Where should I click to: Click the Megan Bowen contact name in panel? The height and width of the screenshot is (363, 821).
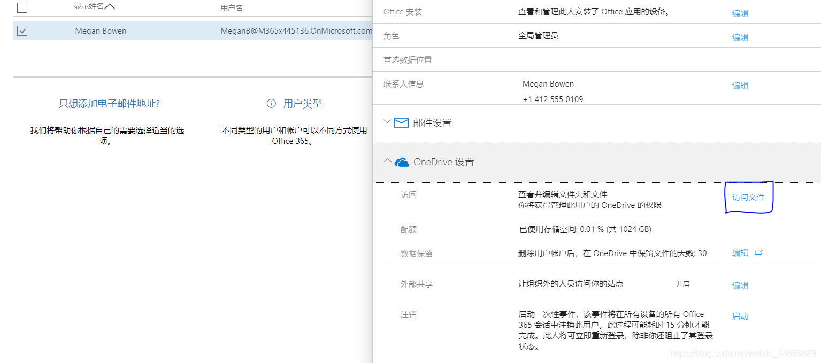pos(548,84)
